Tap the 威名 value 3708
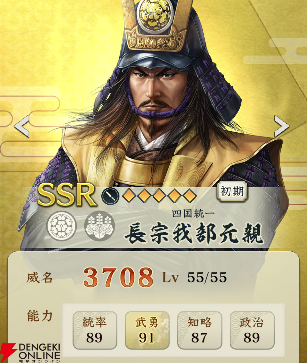The image size is (307, 363). 118,277
